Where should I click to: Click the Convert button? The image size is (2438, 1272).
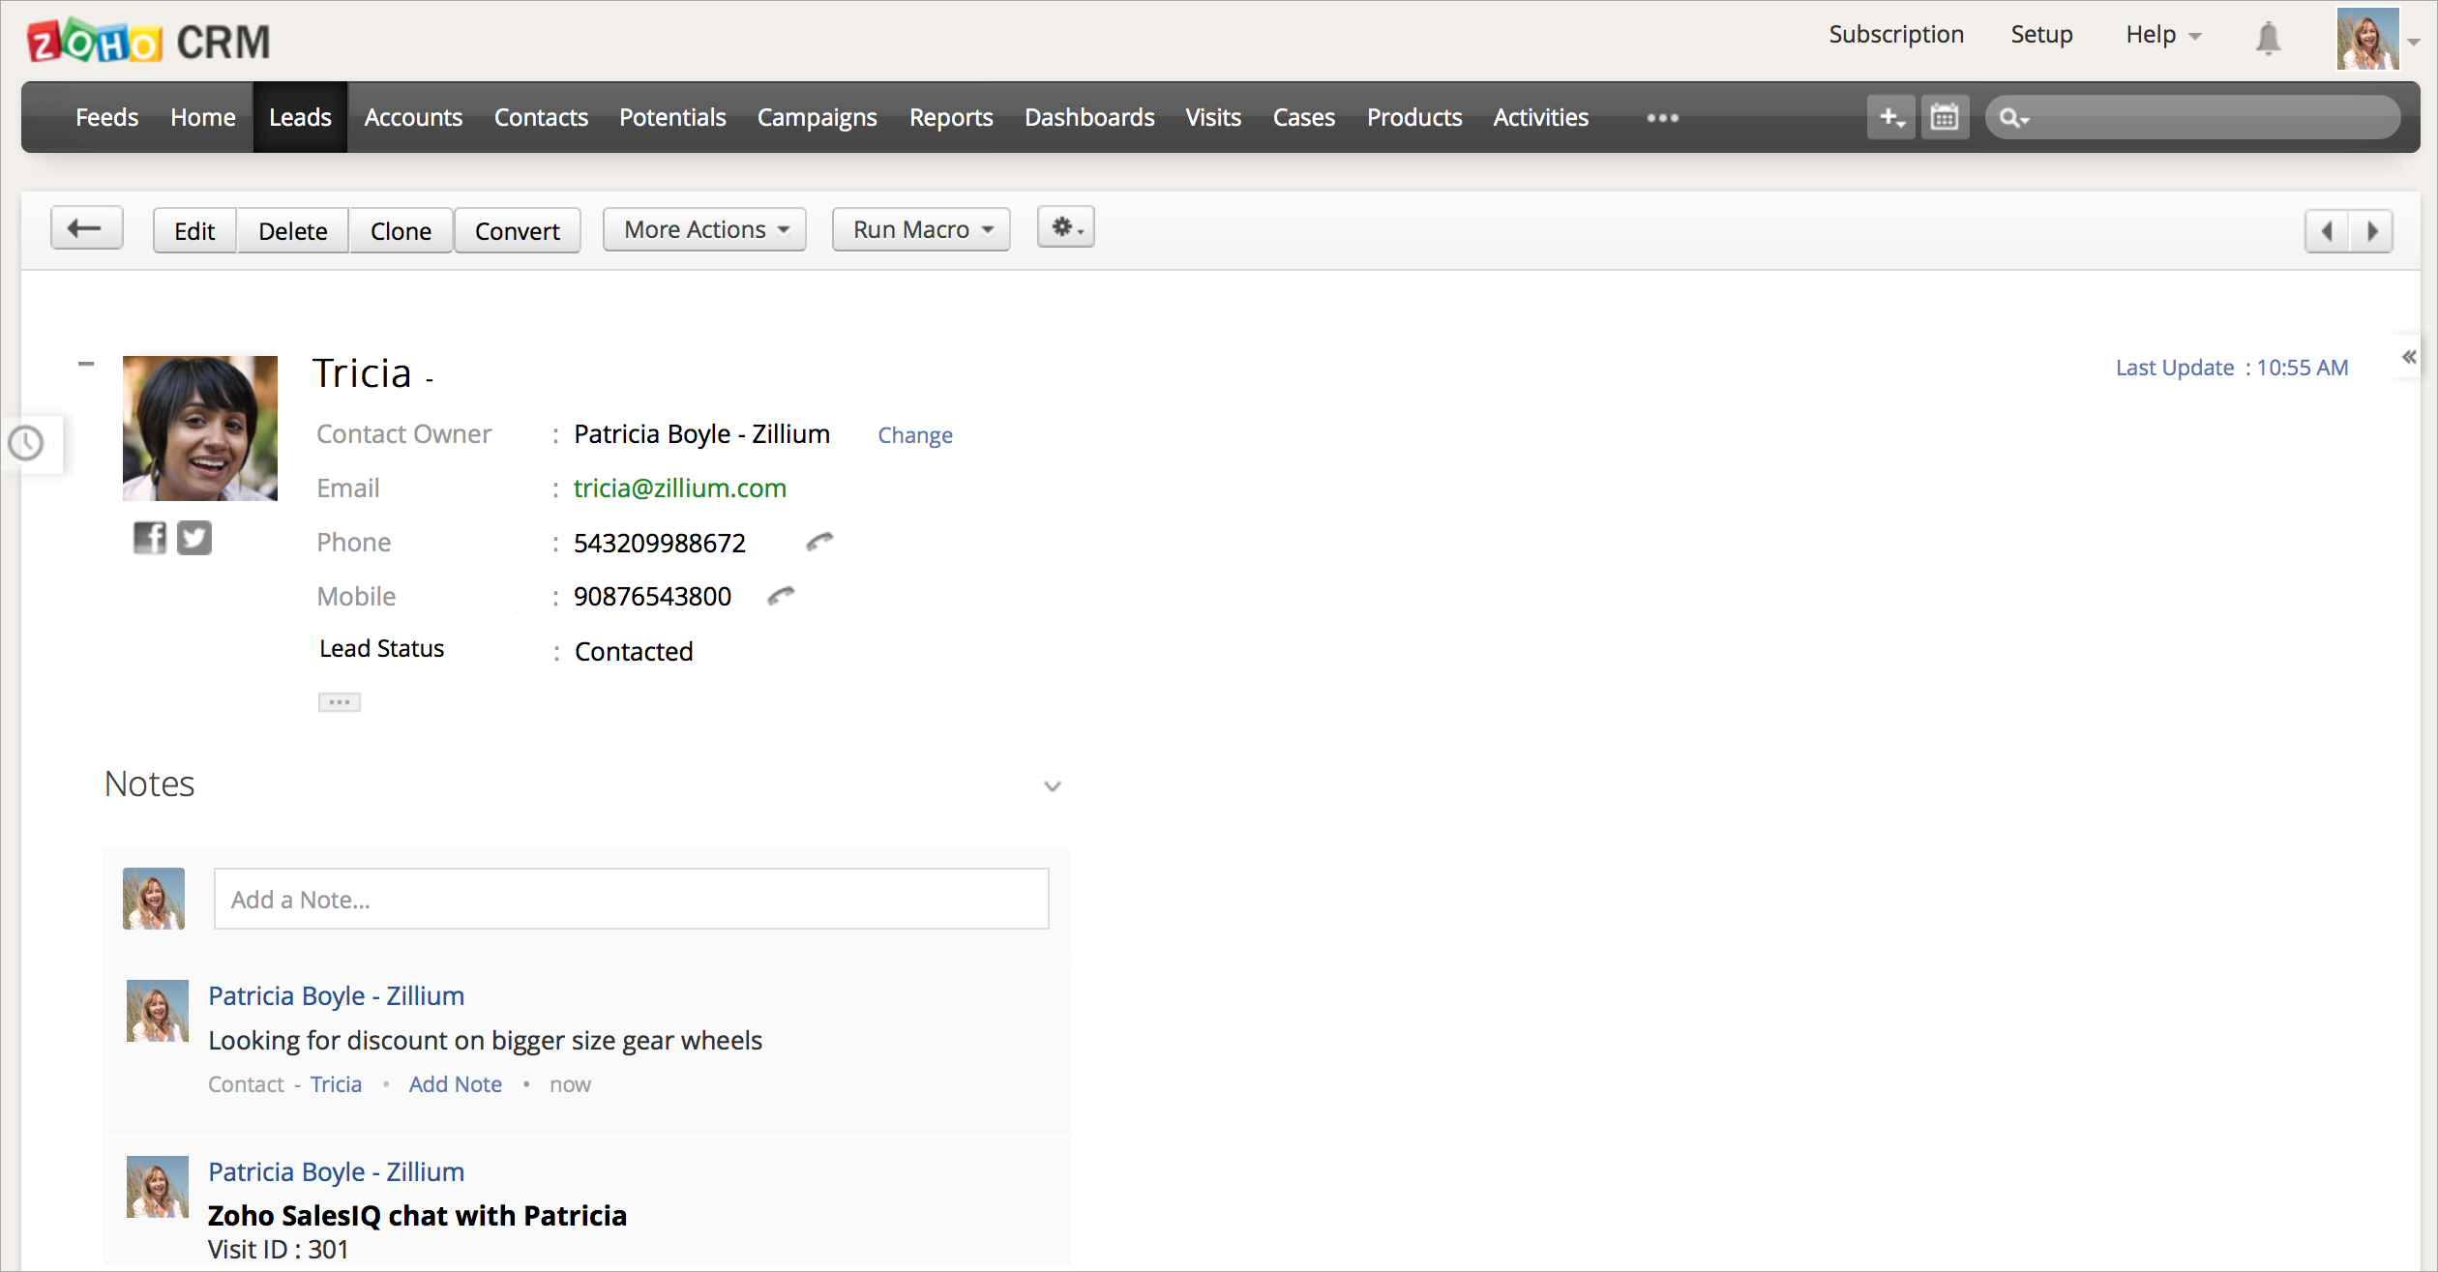pos(517,231)
